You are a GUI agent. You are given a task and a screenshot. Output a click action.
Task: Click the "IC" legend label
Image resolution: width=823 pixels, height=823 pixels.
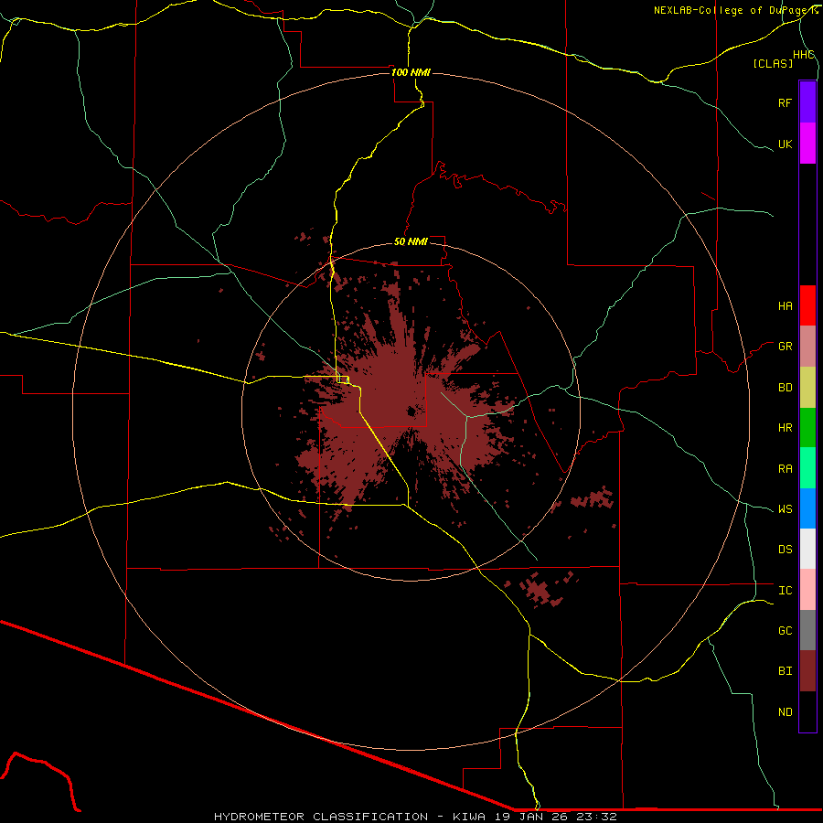point(785,591)
